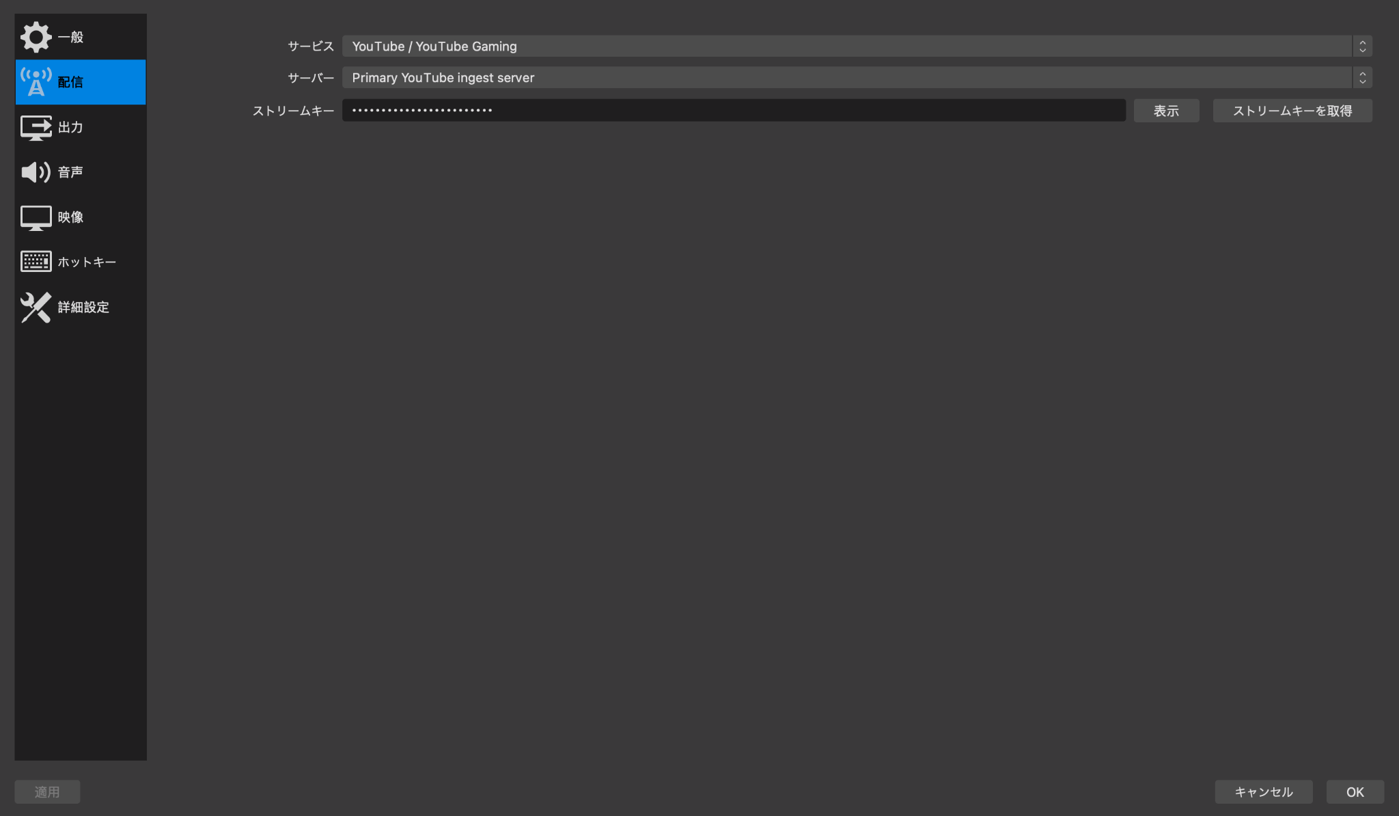Click the 音声 label in the sidebar

(70, 172)
